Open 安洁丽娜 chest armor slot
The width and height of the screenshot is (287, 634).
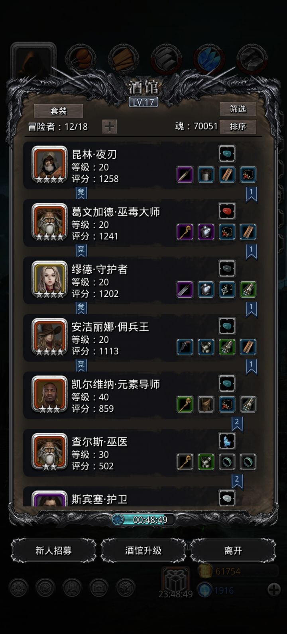pyautogui.click(x=206, y=347)
